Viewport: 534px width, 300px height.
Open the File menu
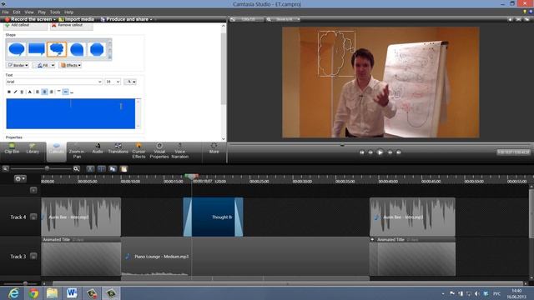point(6,12)
